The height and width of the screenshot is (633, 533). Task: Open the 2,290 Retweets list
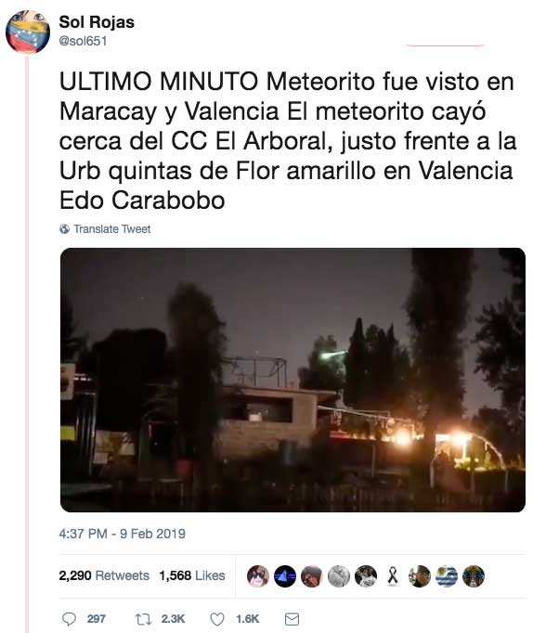coord(104,575)
